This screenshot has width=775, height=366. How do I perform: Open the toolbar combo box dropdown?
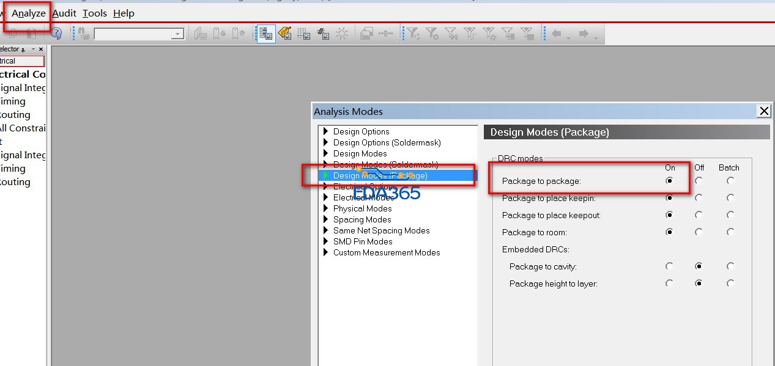coord(177,34)
